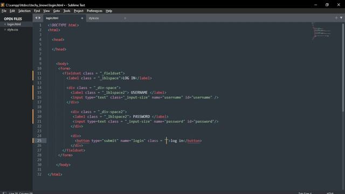Open the Find menu
Viewport: 345px width, 194px height.
click(37, 11)
